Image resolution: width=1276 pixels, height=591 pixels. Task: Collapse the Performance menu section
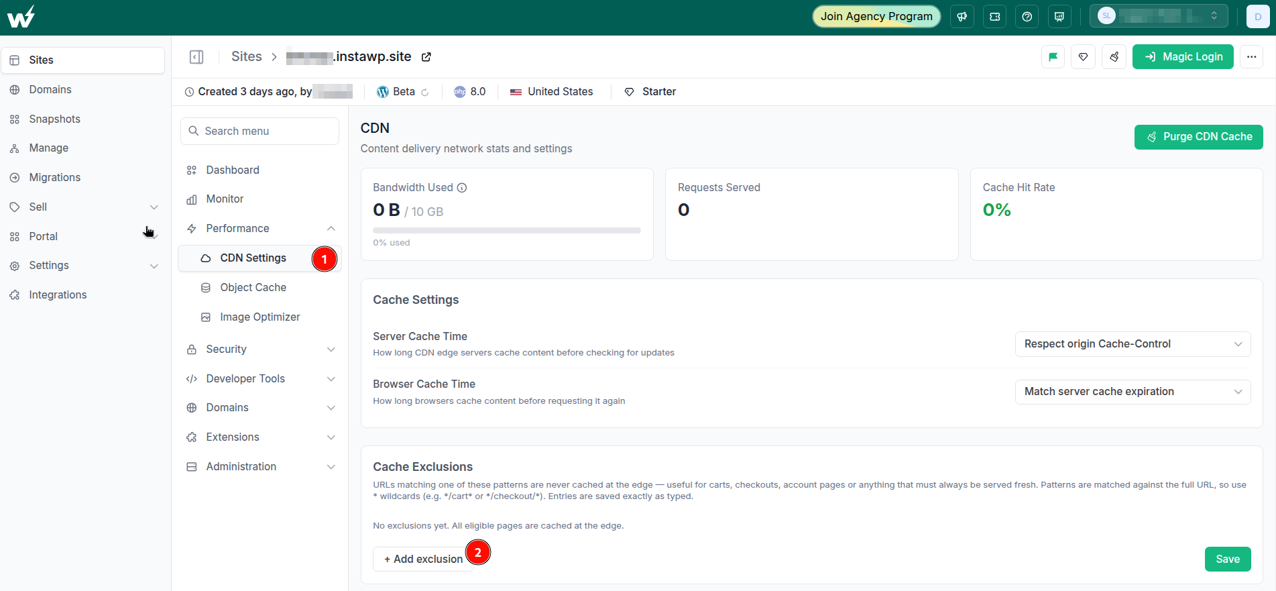click(331, 229)
